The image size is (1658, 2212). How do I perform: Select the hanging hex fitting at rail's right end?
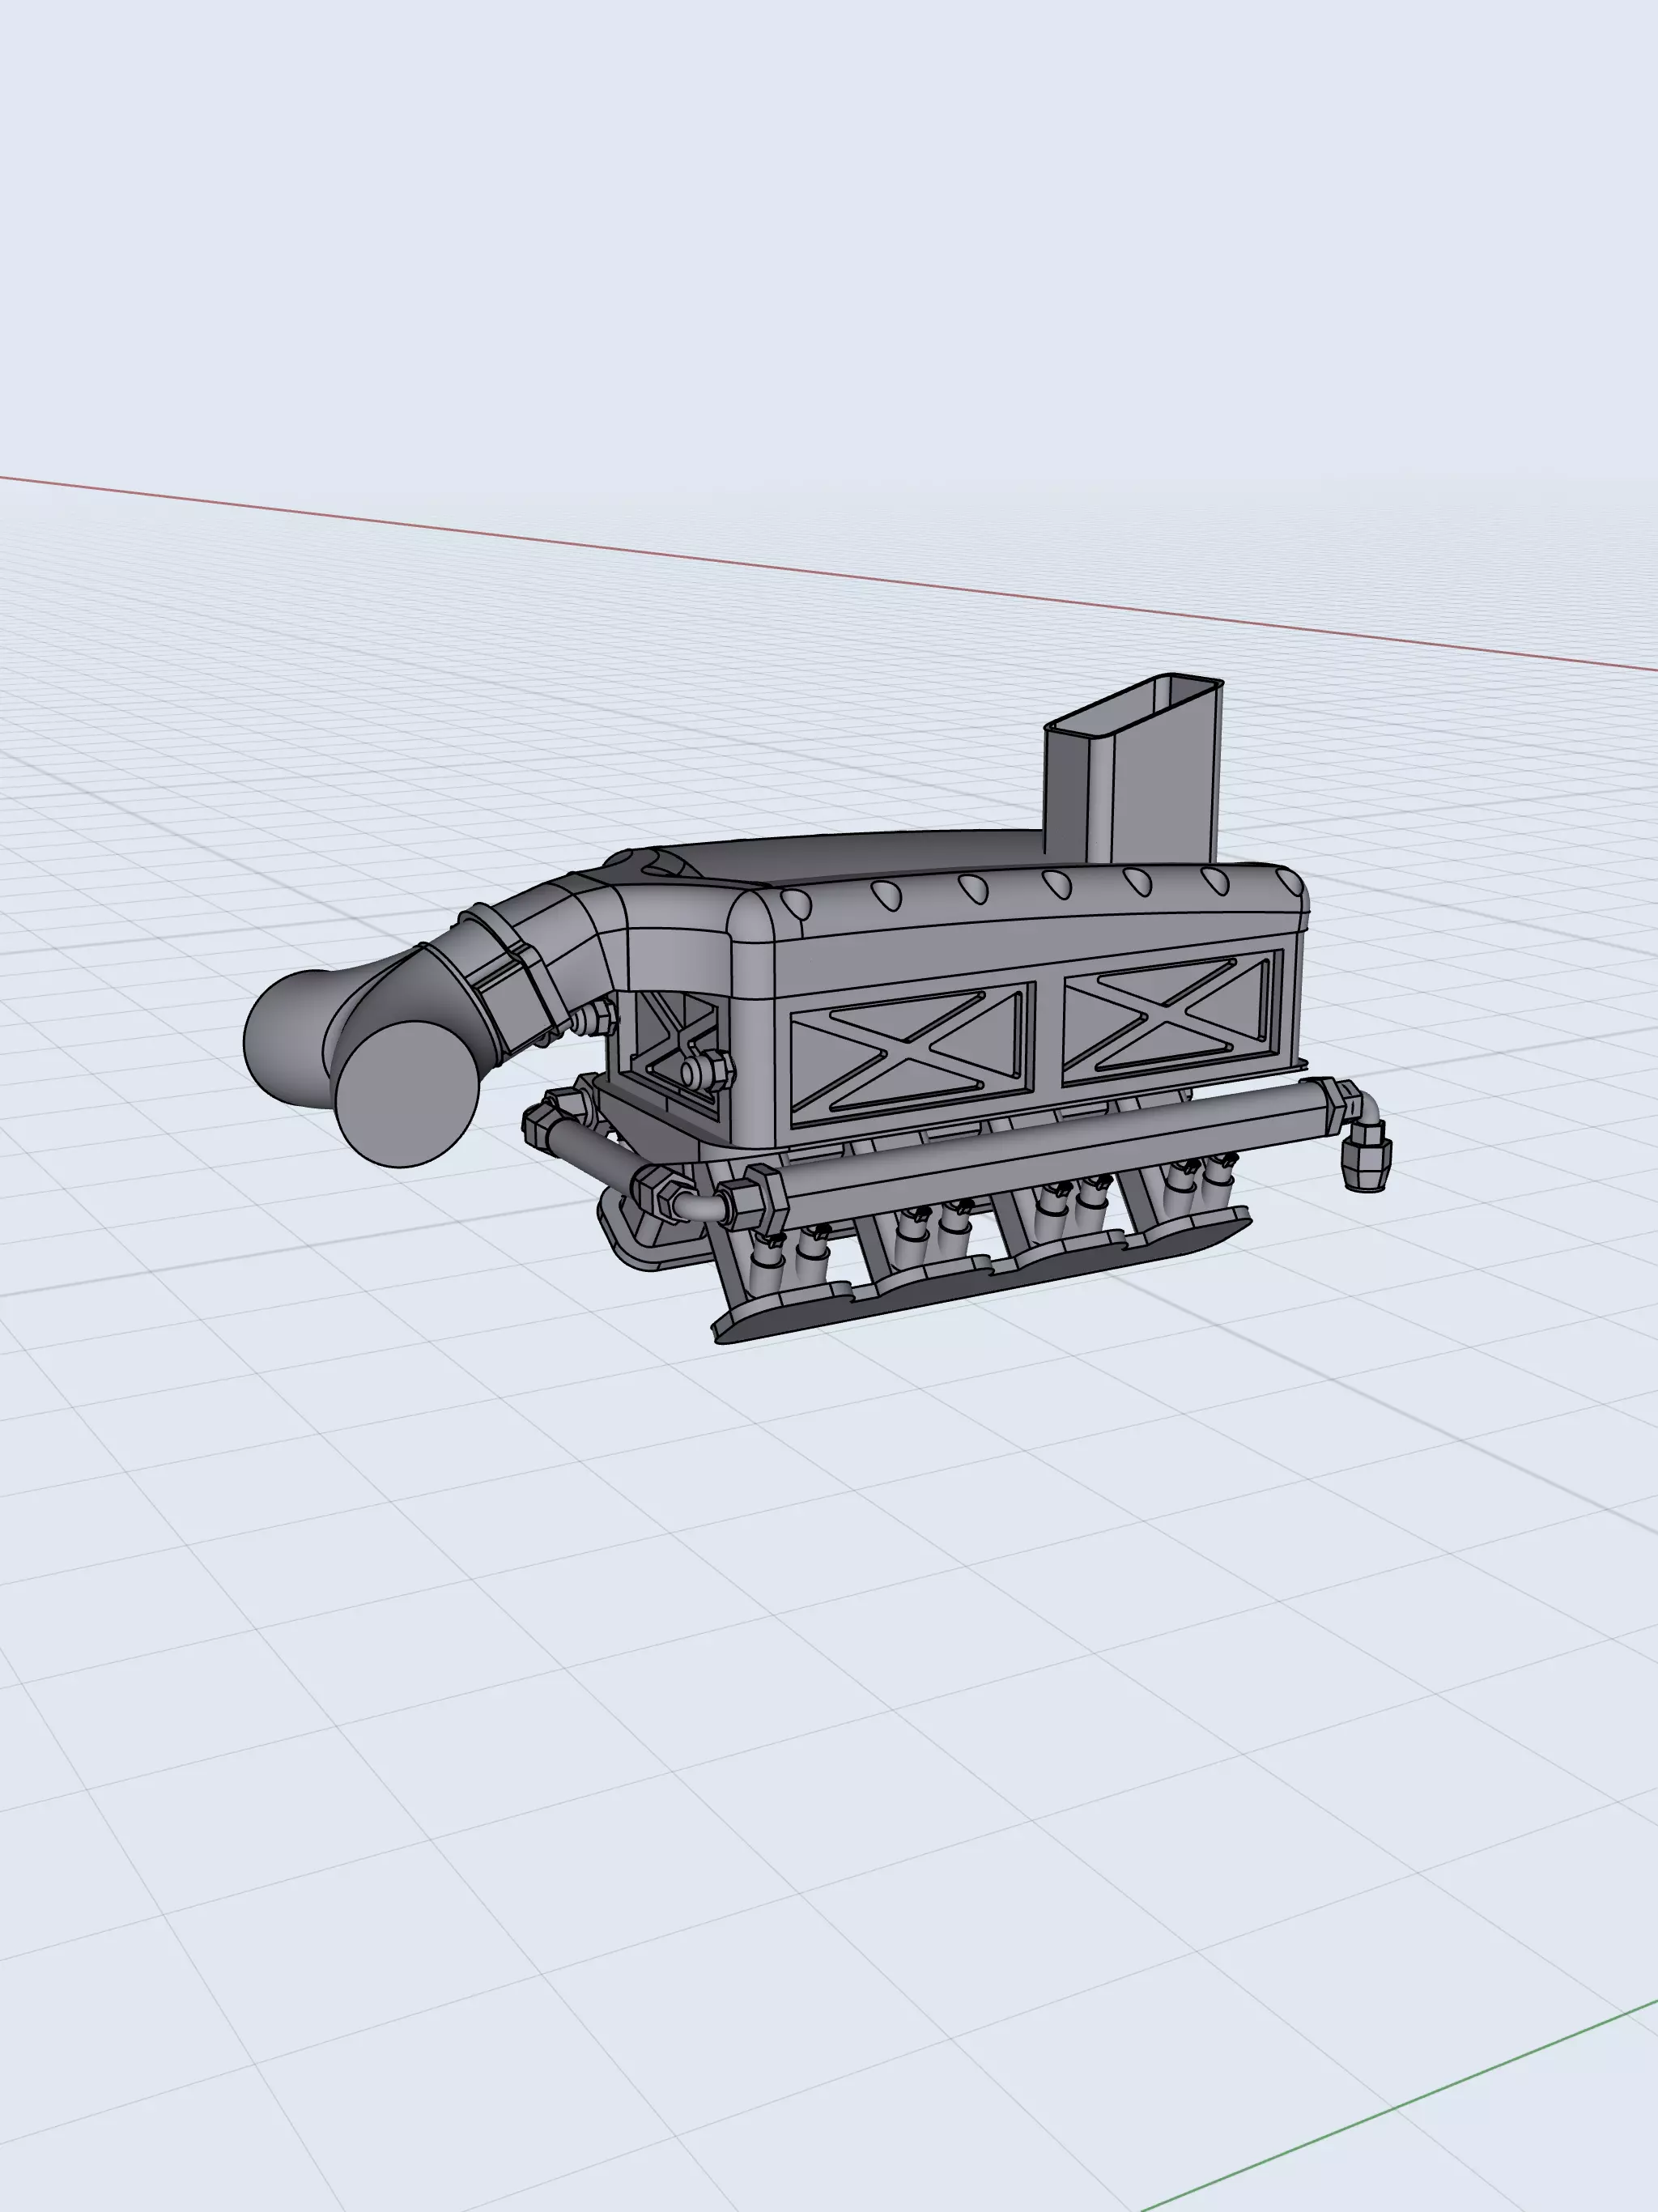[1366, 1156]
